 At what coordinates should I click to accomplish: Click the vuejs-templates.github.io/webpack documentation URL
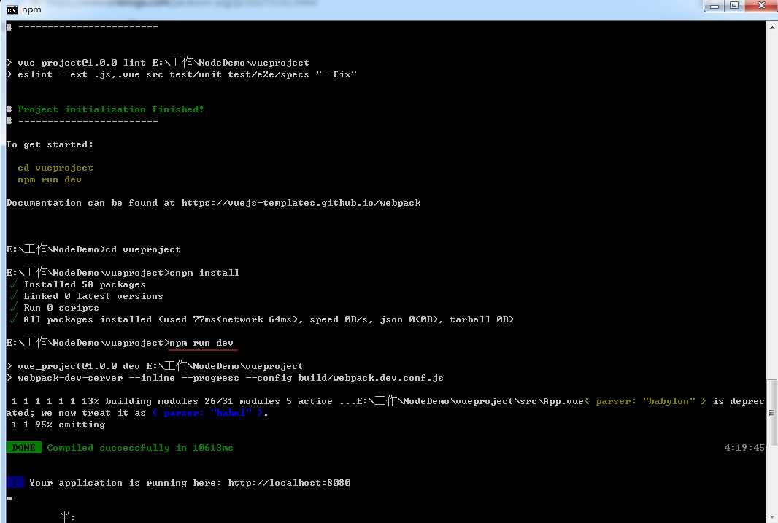point(301,203)
